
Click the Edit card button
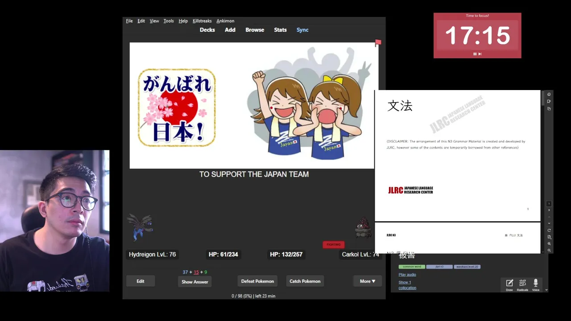click(x=141, y=281)
